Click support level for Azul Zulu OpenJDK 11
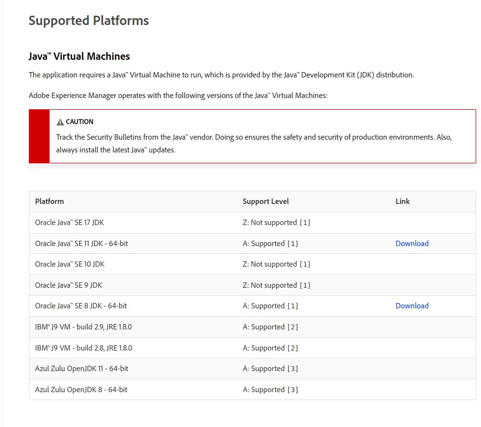The height and width of the screenshot is (427, 481). point(270,369)
